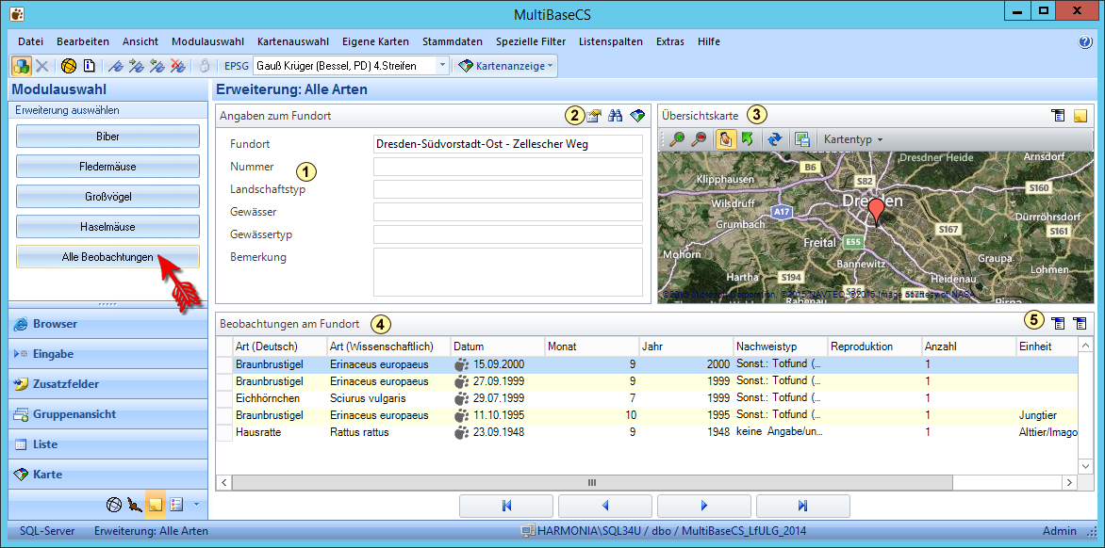Open the Browser section in the sidebar
Screen dimensions: 1105x548
pos(107,324)
